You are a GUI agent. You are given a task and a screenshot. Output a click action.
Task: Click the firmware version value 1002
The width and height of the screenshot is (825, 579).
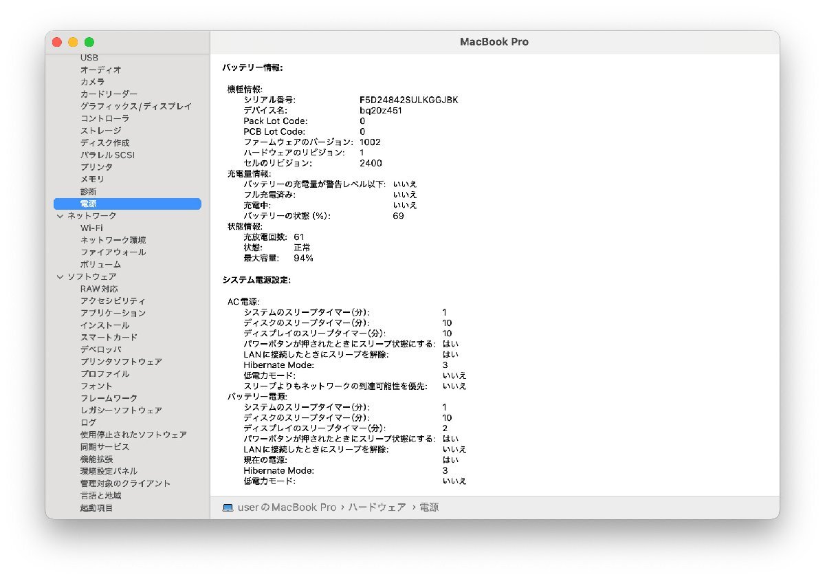coord(370,142)
